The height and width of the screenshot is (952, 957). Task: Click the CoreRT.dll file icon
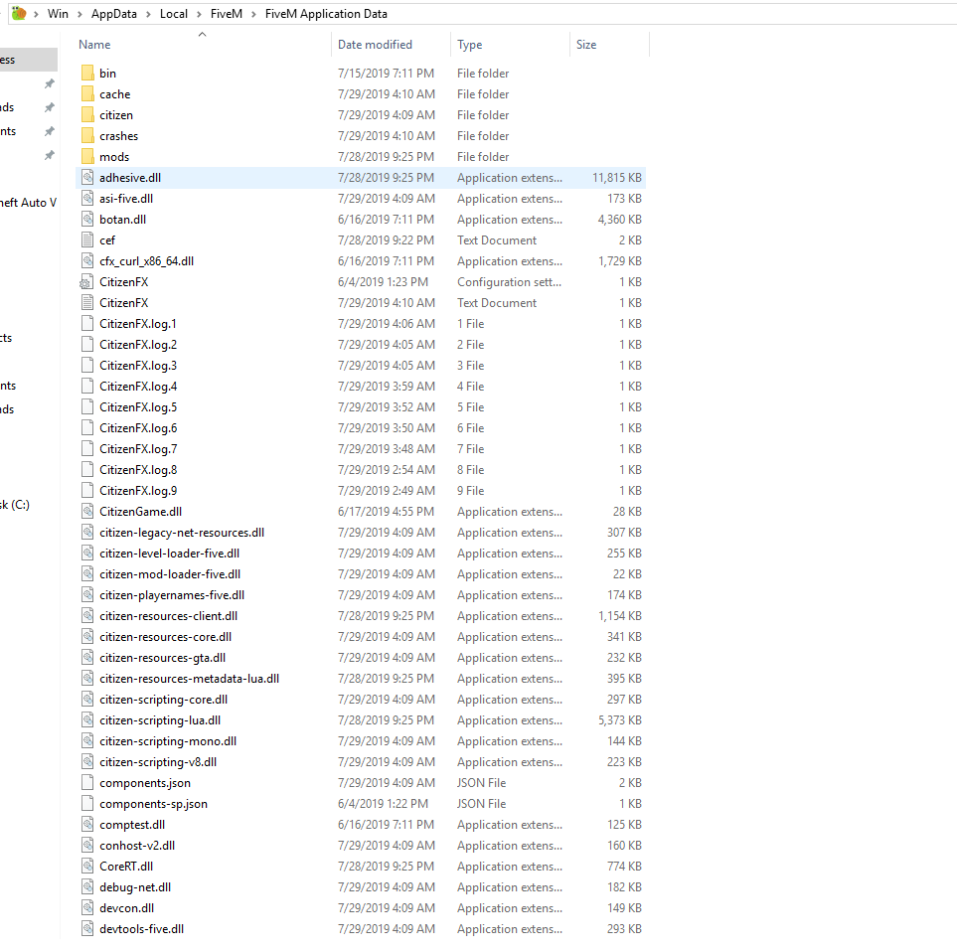[87, 866]
